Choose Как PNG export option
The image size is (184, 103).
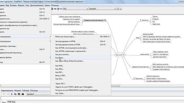click(81, 66)
